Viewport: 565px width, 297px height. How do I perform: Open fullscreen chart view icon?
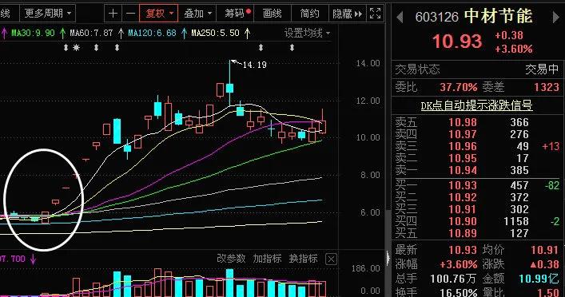pos(375,14)
